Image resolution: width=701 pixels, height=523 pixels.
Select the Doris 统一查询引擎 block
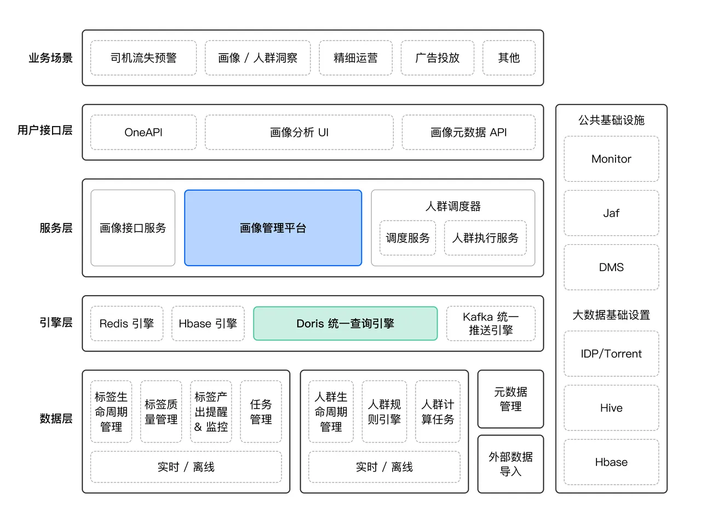pyautogui.click(x=345, y=323)
